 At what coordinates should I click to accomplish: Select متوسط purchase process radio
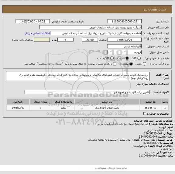131,64
